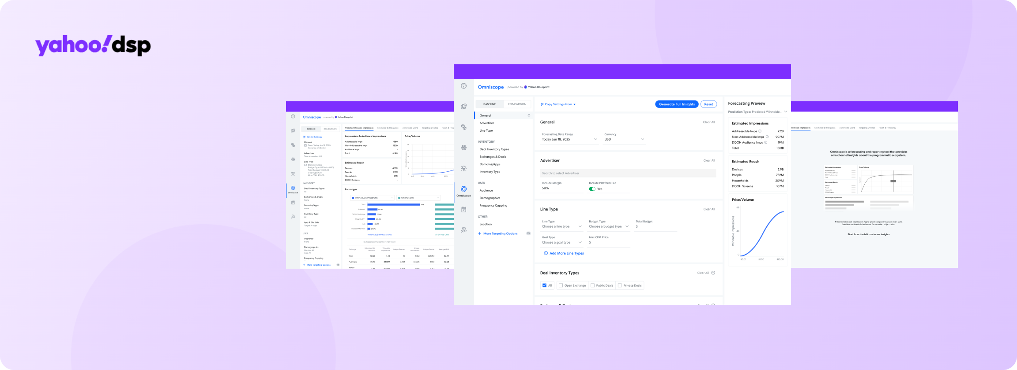Image resolution: width=1017 pixels, height=370 pixels.
Task: Expand the Currency USD dropdown
Action: [x=624, y=139]
